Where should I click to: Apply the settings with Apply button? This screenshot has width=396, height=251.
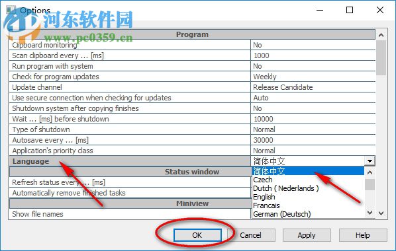[x=307, y=235]
